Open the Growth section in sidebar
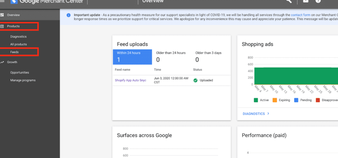Viewport: 338px width, 158px height. click(x=12, y=62)
